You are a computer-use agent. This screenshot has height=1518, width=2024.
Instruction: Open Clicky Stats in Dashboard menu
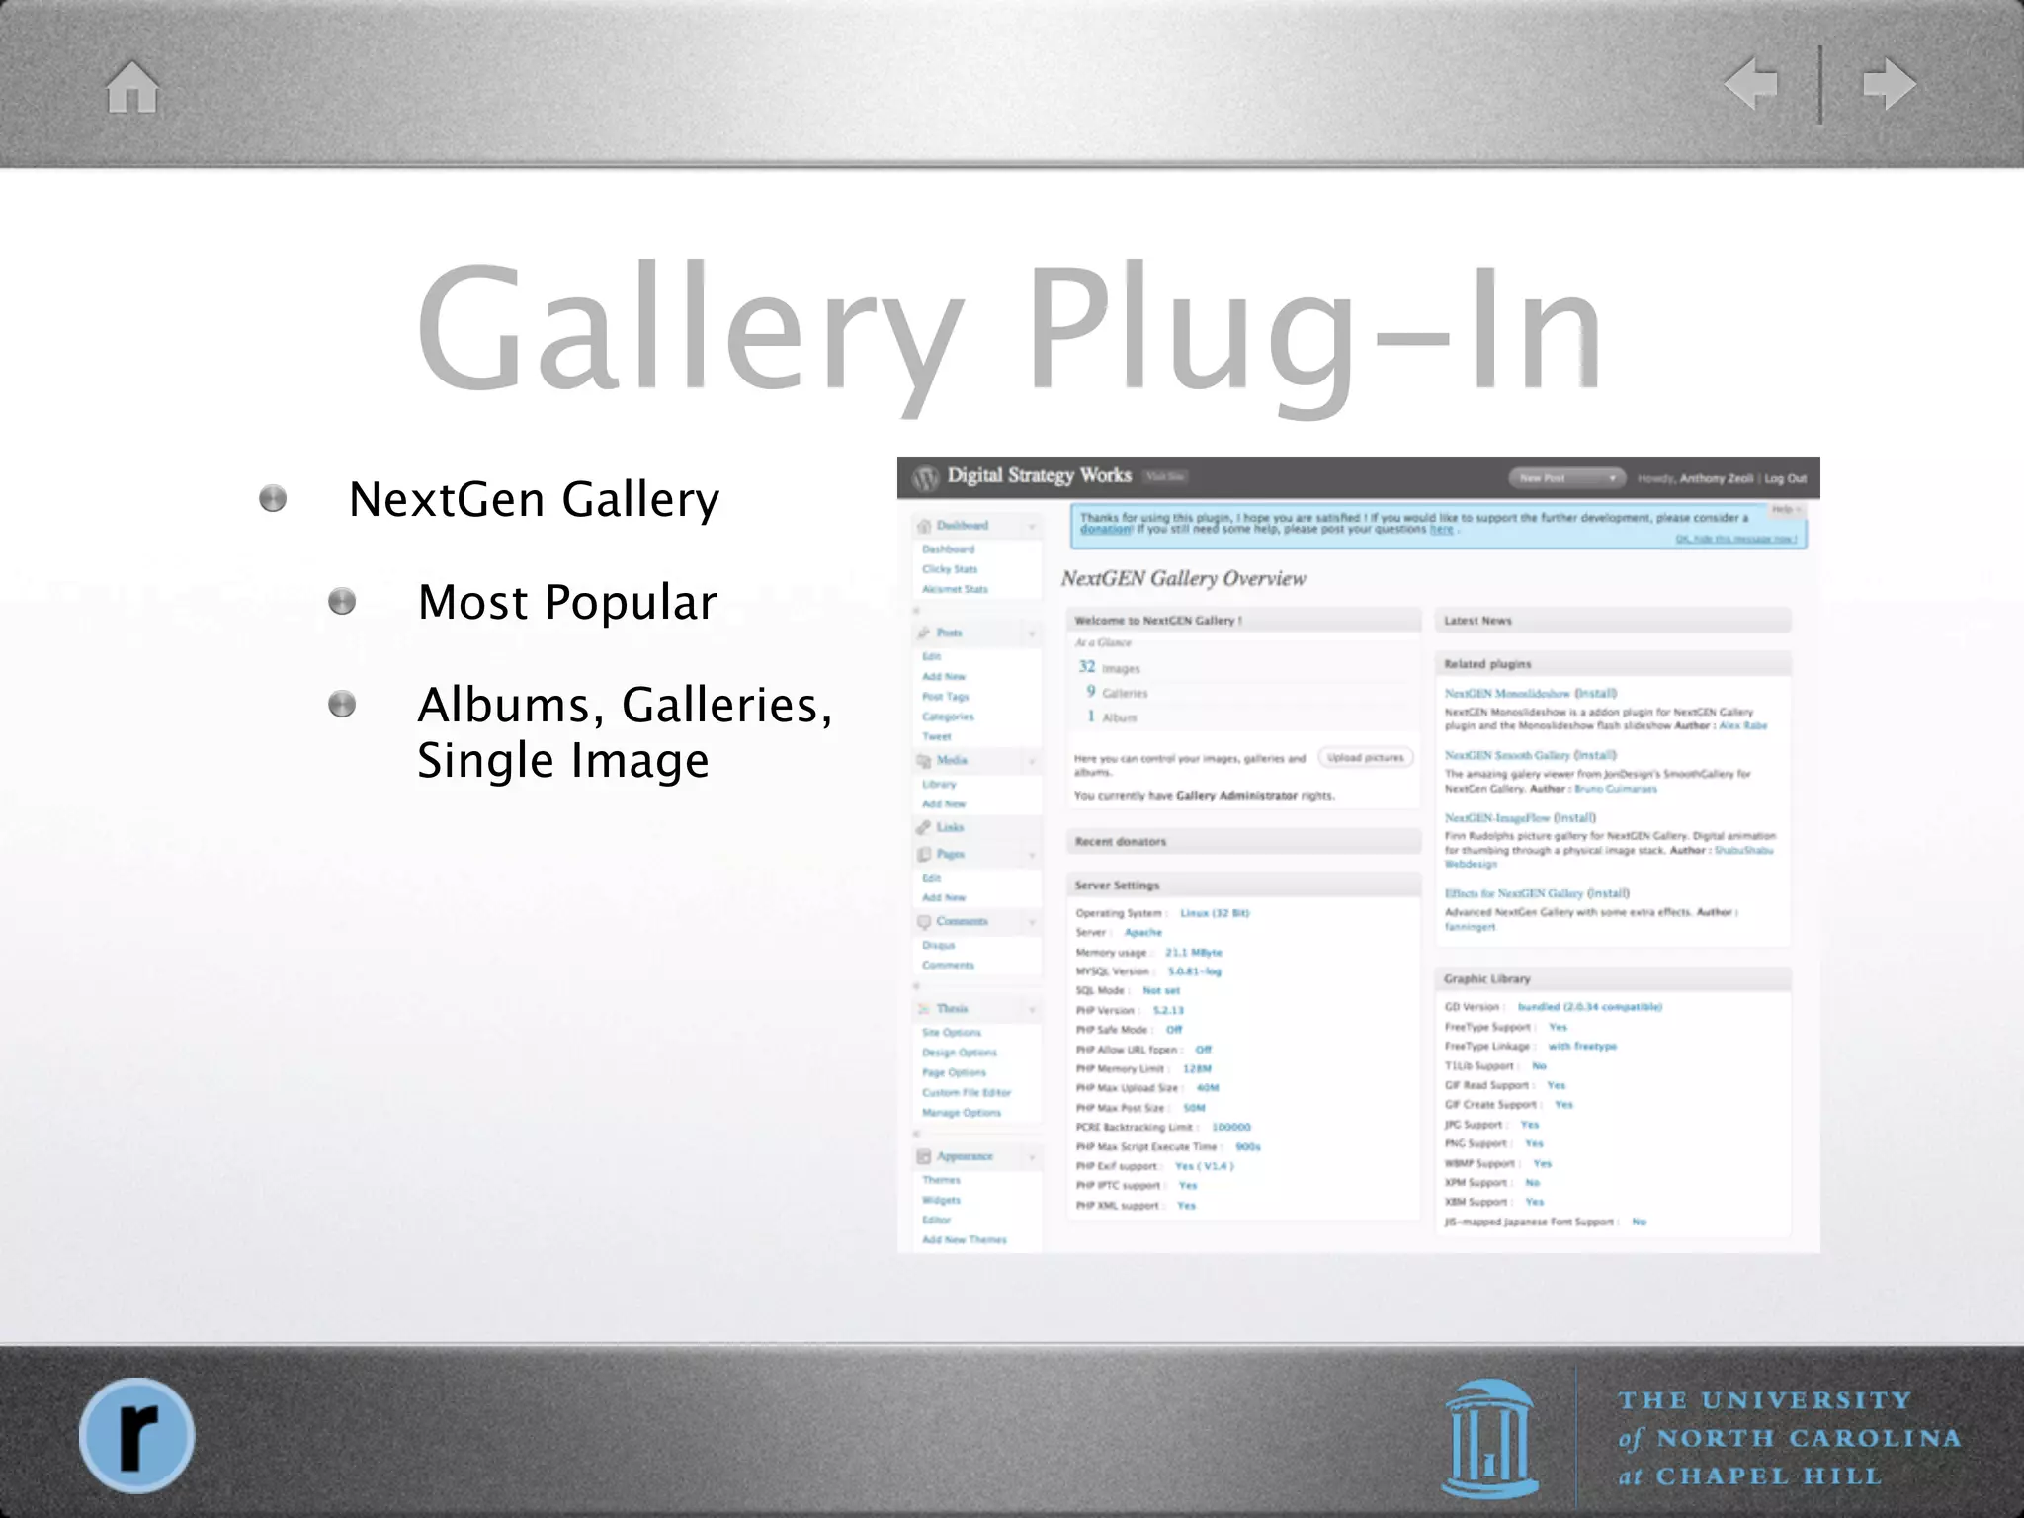[x=950, y=569]
